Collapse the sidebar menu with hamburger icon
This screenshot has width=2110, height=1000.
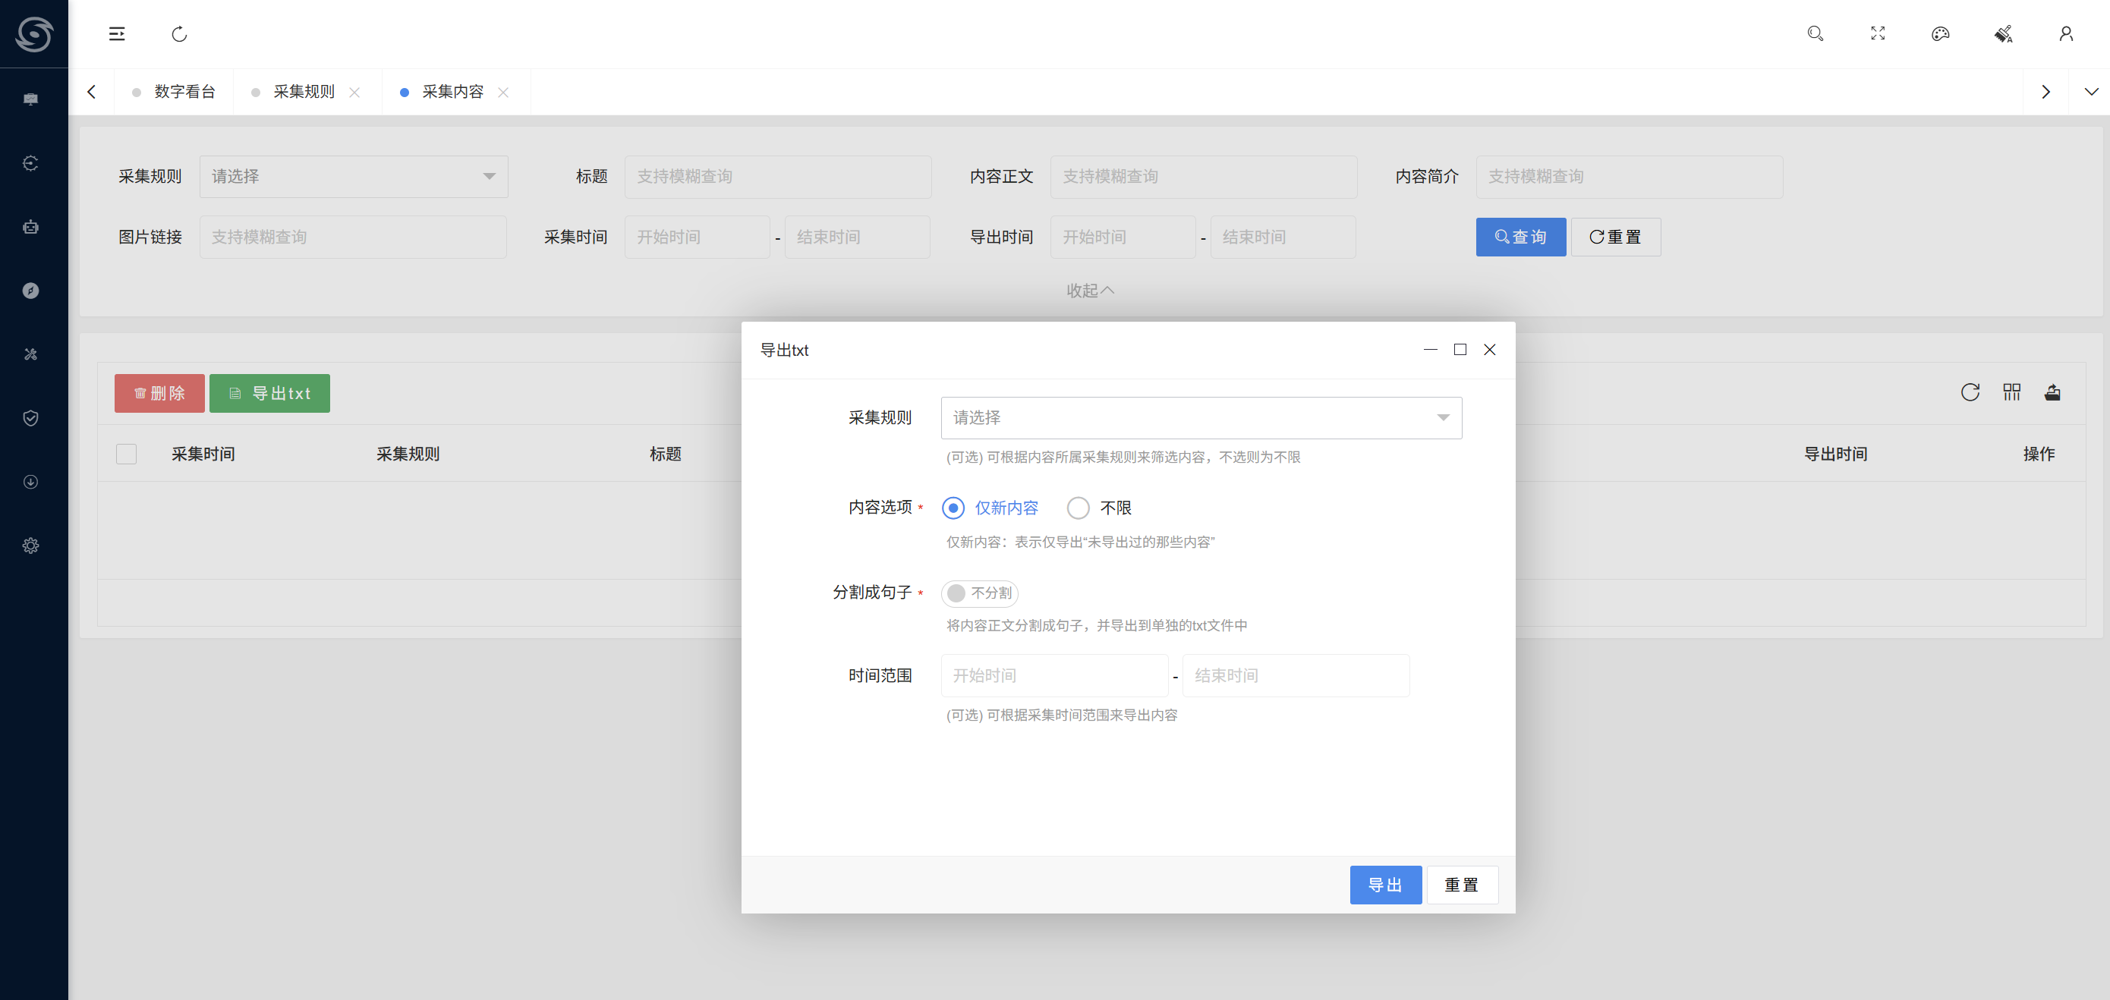(117, 33)
